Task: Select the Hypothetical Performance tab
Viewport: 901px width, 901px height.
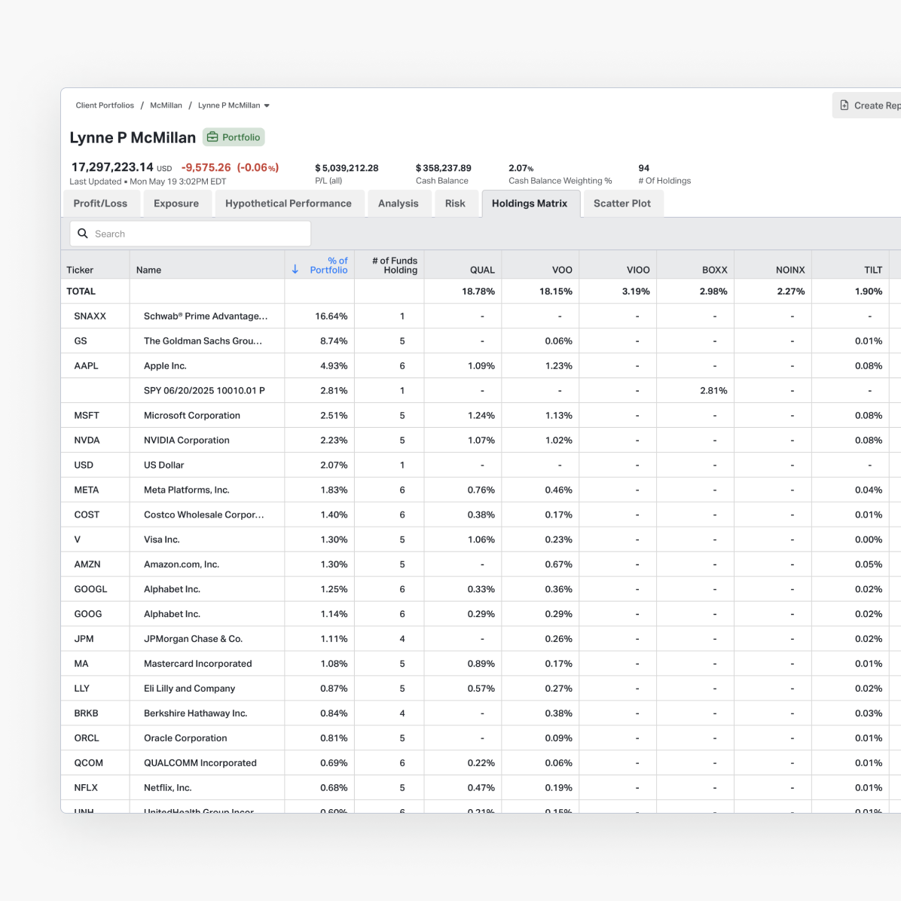Action: tap(289, 203)
